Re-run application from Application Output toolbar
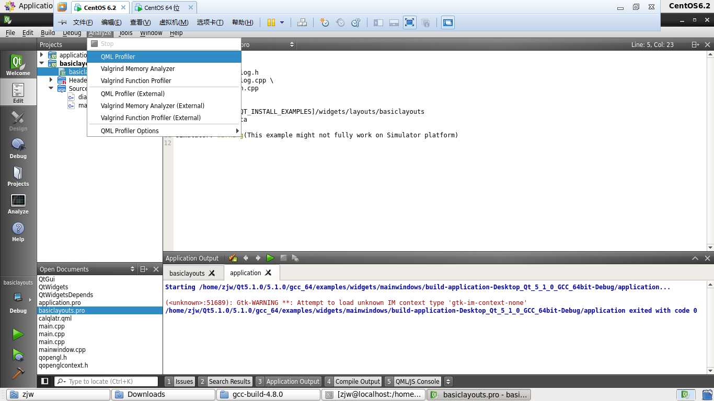The image size is (714, 401). coord(270,258)
